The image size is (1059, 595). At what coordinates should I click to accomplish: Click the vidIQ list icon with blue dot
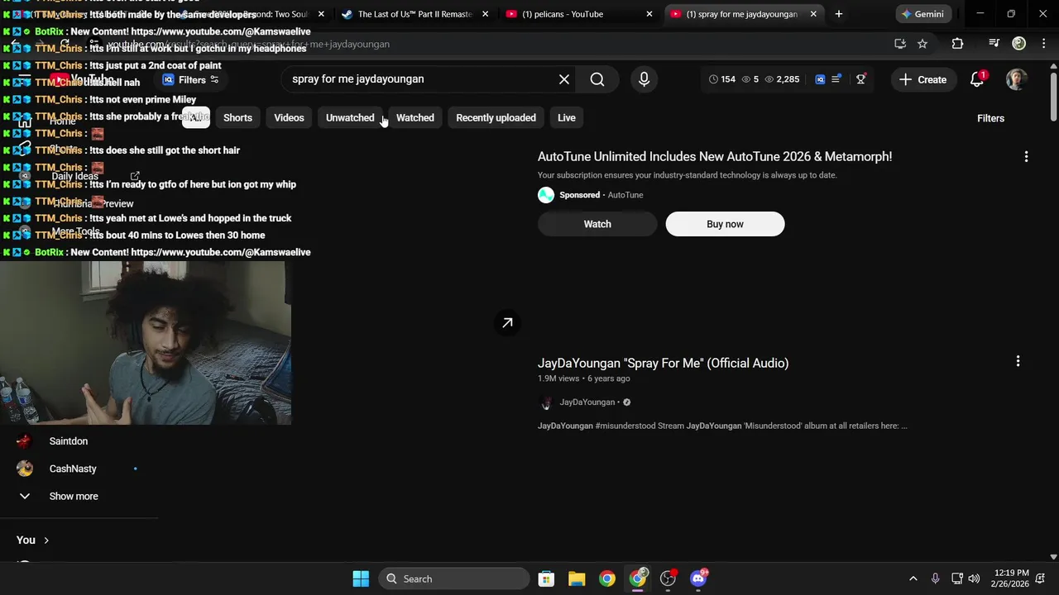(x=836, y=79)
